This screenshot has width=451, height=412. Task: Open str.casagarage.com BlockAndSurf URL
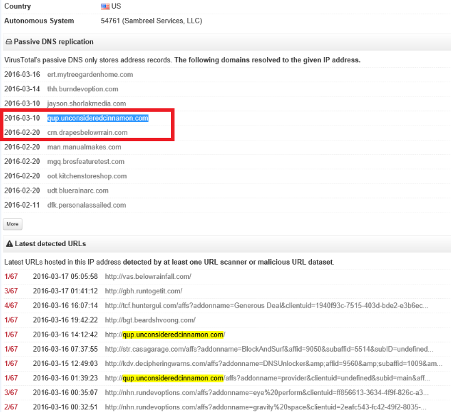(x=269, y=349)
